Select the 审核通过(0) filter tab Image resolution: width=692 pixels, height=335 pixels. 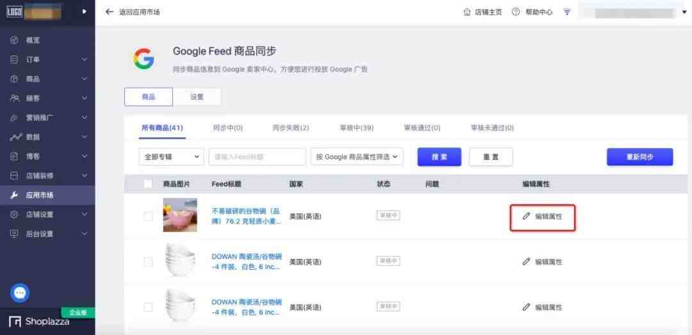pyautogui.click(x=422, y=128)
